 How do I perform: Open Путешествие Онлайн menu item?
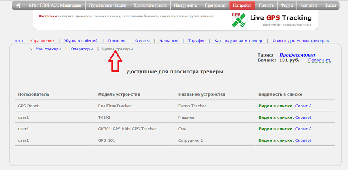tap(107, 6)
